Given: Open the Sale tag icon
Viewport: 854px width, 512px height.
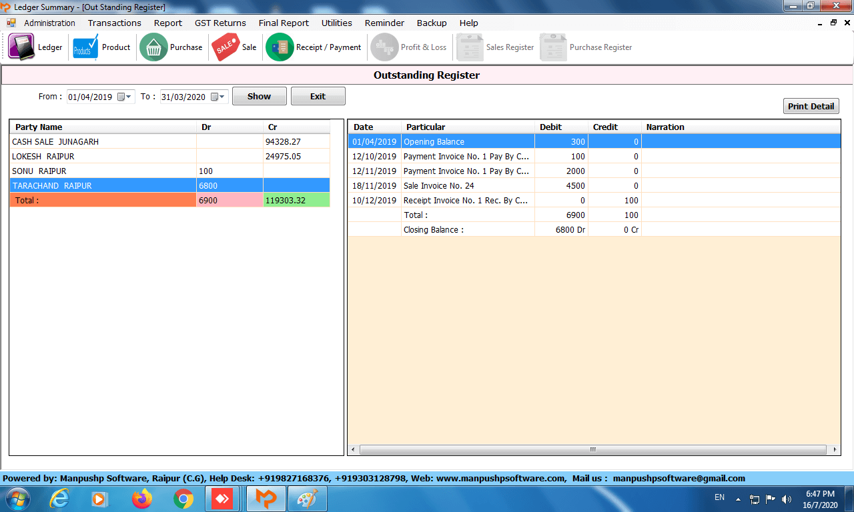Looking at the screenshot, I should [x=226, y=47].
